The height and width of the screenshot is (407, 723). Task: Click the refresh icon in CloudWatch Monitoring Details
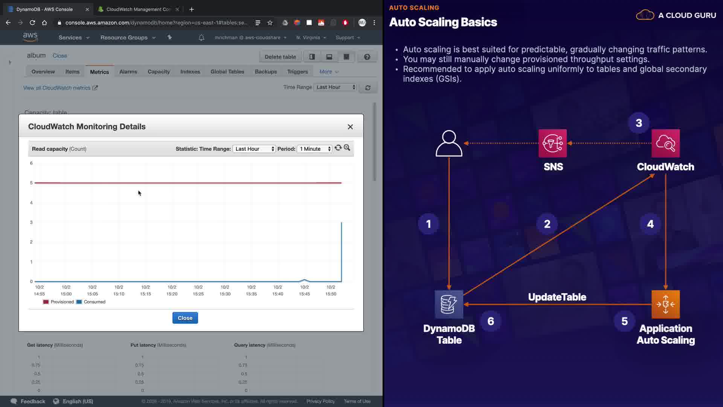[338, 148]
